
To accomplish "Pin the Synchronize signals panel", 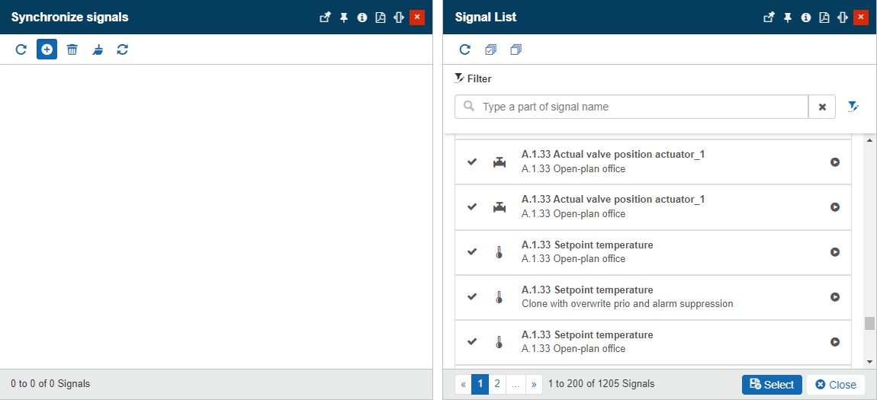I will pos(343,18).
